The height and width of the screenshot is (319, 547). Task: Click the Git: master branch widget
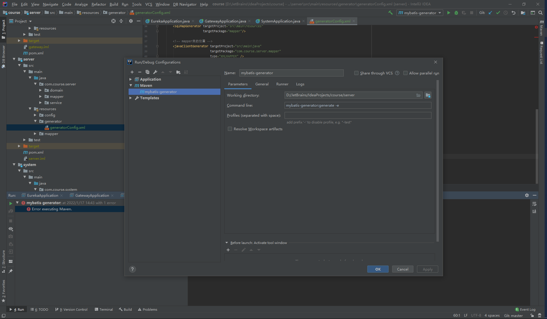[513, 315]
